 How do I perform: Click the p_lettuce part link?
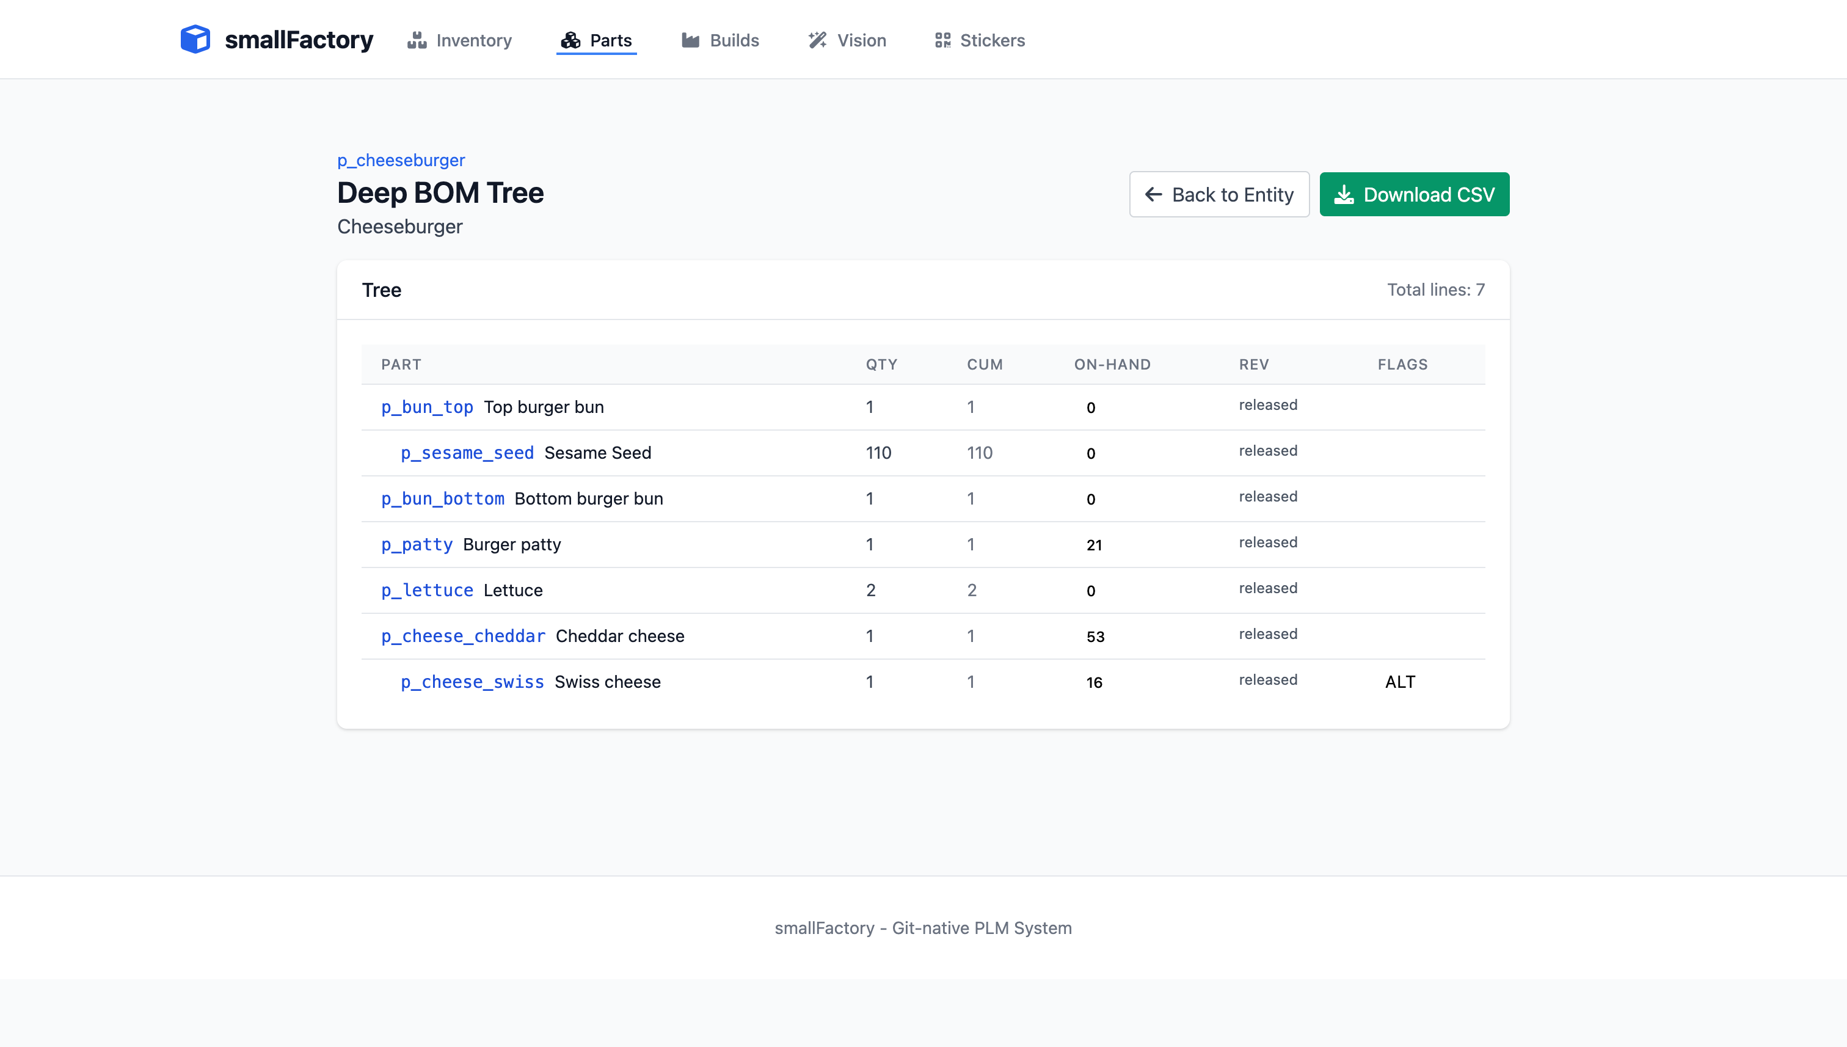[x=427, y=590]
